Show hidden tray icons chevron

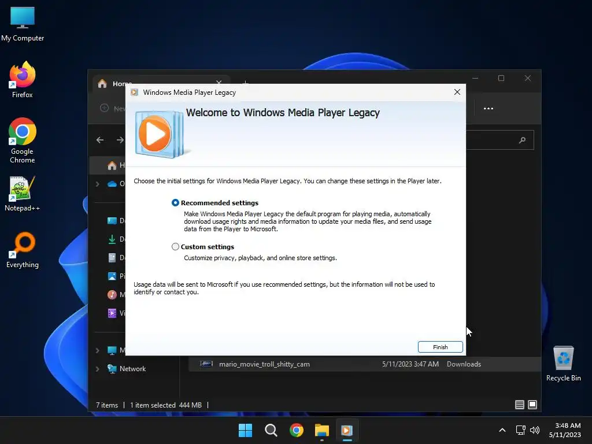pyautogui.click(x=502, y=430)
